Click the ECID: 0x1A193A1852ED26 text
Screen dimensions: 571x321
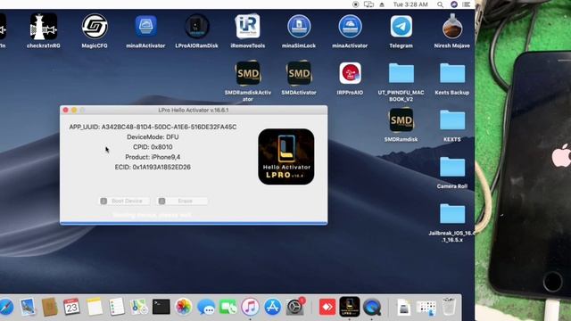[x=153, y=167]
